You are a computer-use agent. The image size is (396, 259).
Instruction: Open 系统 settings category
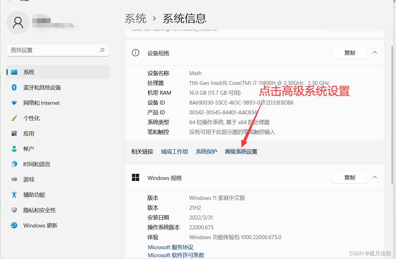coord(58,72)
